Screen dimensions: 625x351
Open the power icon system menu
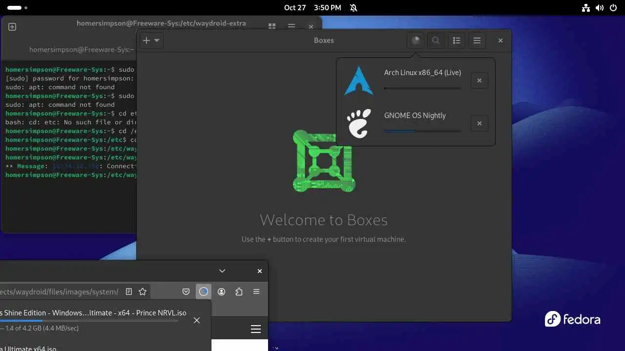pyautogui.click(x=613, y=8)
